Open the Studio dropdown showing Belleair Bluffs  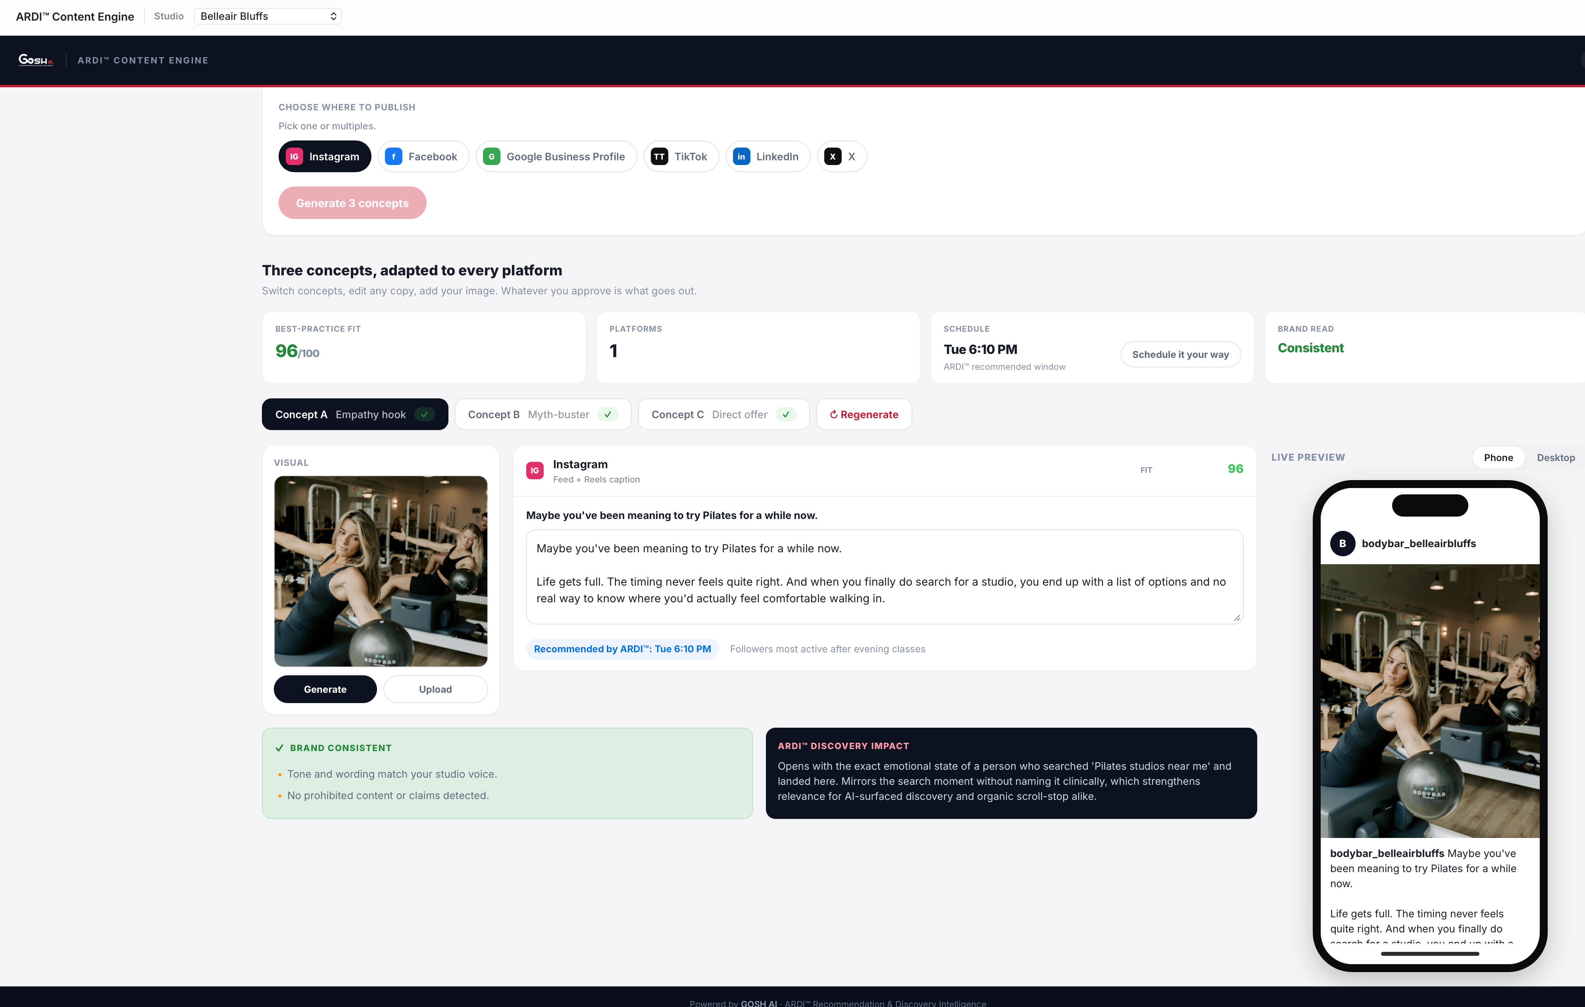coord(268,16)
